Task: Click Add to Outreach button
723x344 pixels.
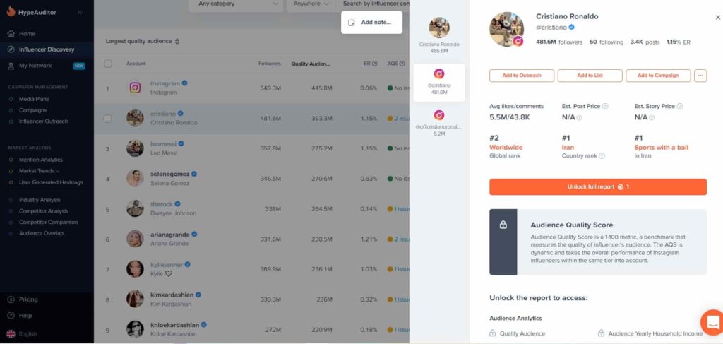Action: pyautogui.click(x=522, y=76)
